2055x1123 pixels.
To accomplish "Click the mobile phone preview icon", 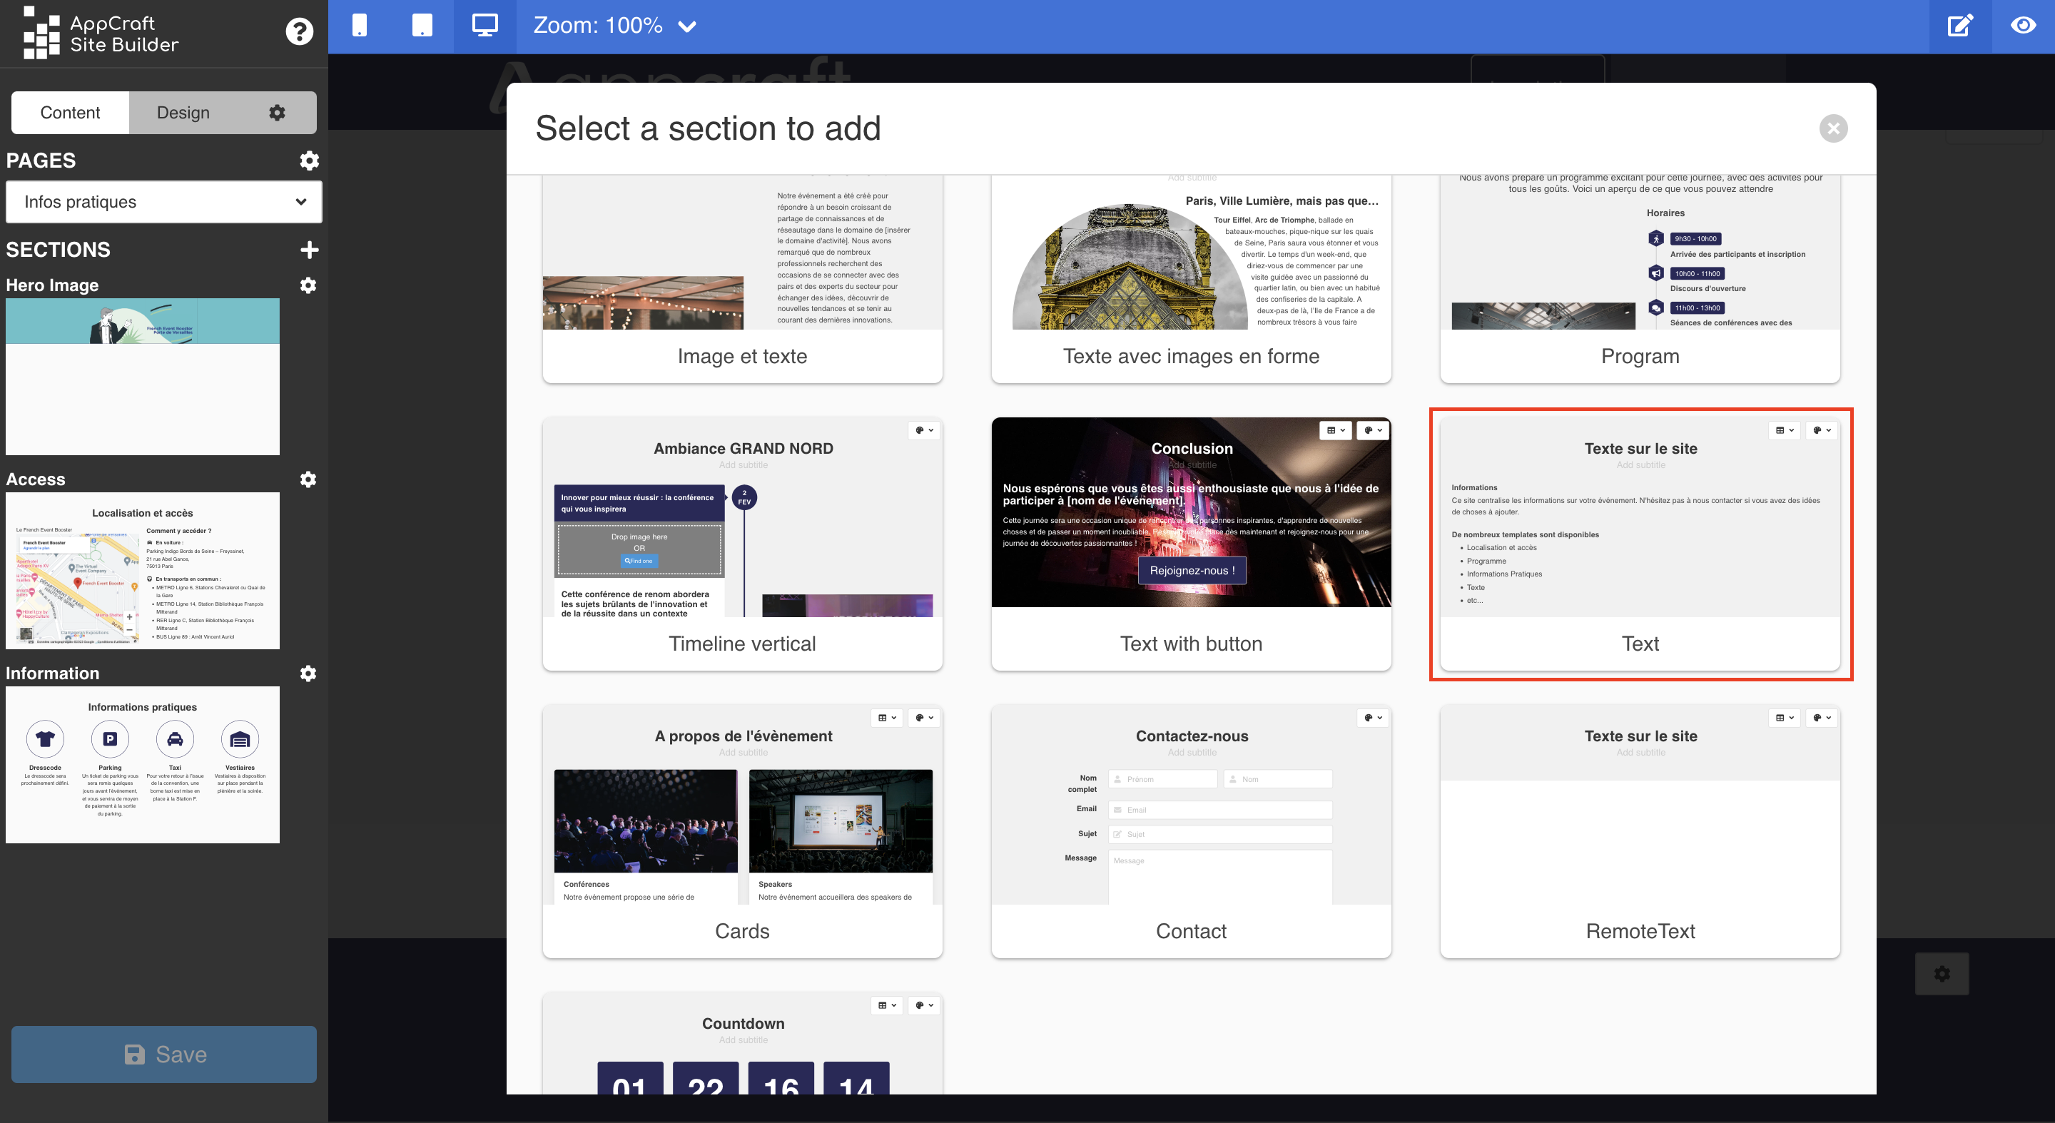I will [x=359, y=26].
